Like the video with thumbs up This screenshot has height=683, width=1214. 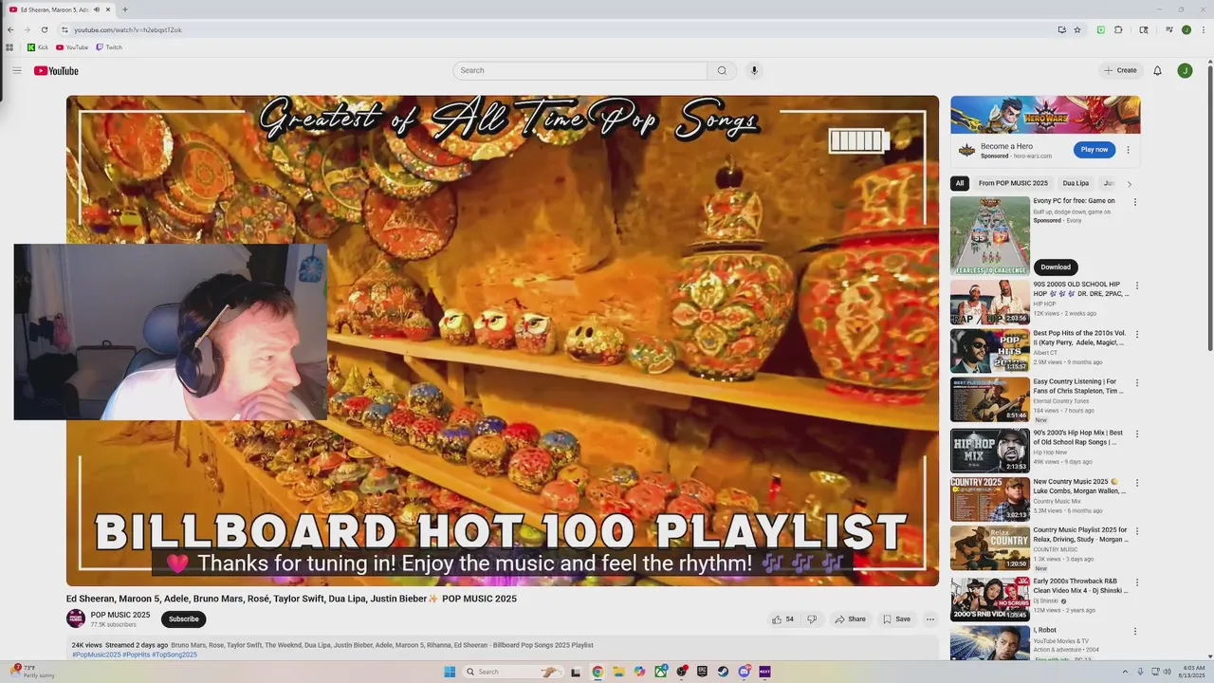(783, 619)
